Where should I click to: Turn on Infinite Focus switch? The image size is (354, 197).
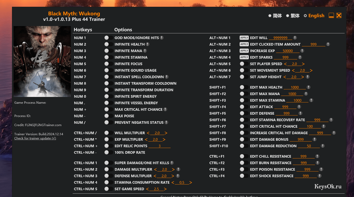click(x=109, y=64)
